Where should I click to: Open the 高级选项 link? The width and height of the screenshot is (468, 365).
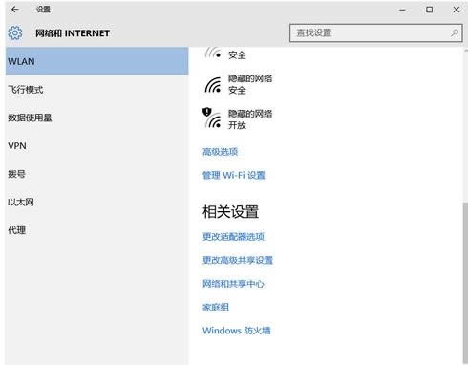[x=221, y=152]
